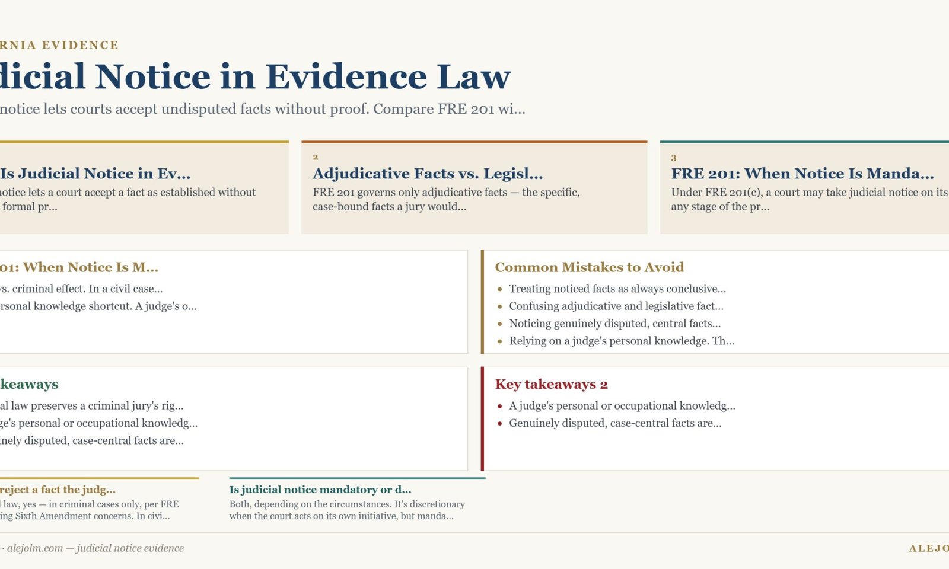Open the 'FRE 201: When Notice Is Manda...' card
Viewport: 949px width, 569px height.
[x=804, y=188]
